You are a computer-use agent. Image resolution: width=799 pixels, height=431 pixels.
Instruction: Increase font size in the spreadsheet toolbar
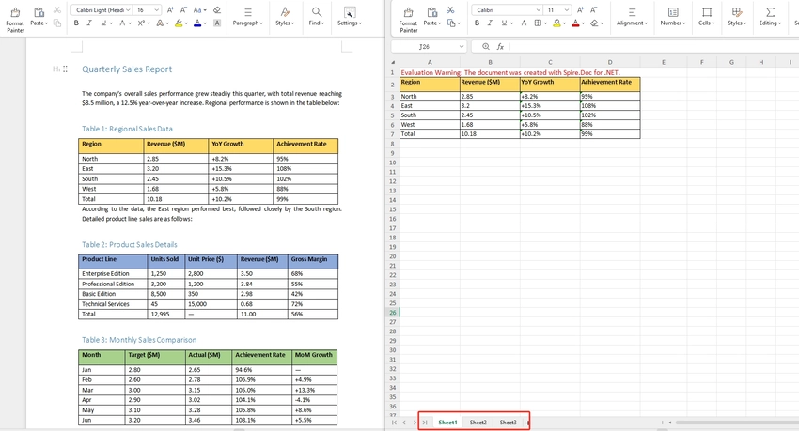tap(580, 10)
